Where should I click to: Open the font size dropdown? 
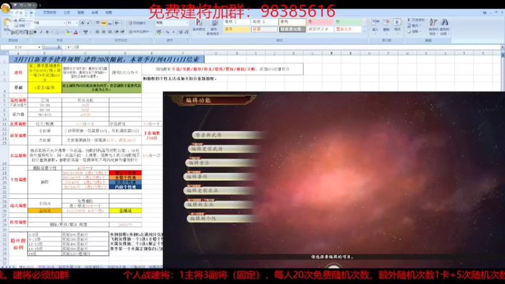76,23
